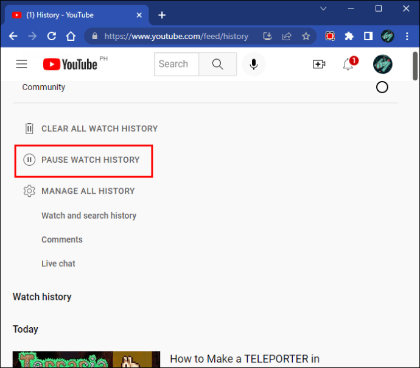Open the YouTube hamburger guide menu
This screenshot has width=420, height=368.
coord(21,64)
